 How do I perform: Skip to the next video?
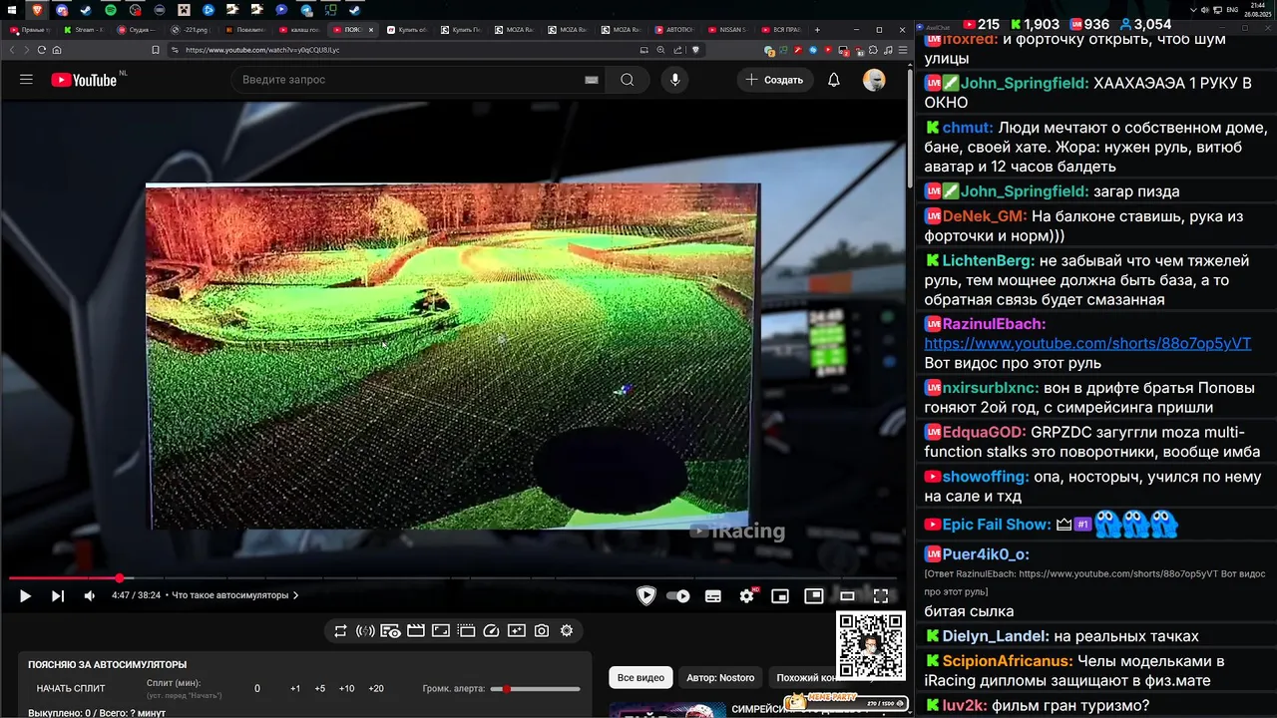[58, 595]
